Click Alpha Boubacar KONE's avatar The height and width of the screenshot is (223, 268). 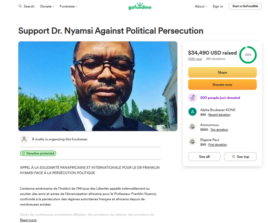point(192,112)
